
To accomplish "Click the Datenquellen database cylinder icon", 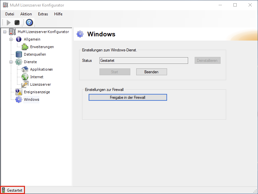I will [19, 54].
